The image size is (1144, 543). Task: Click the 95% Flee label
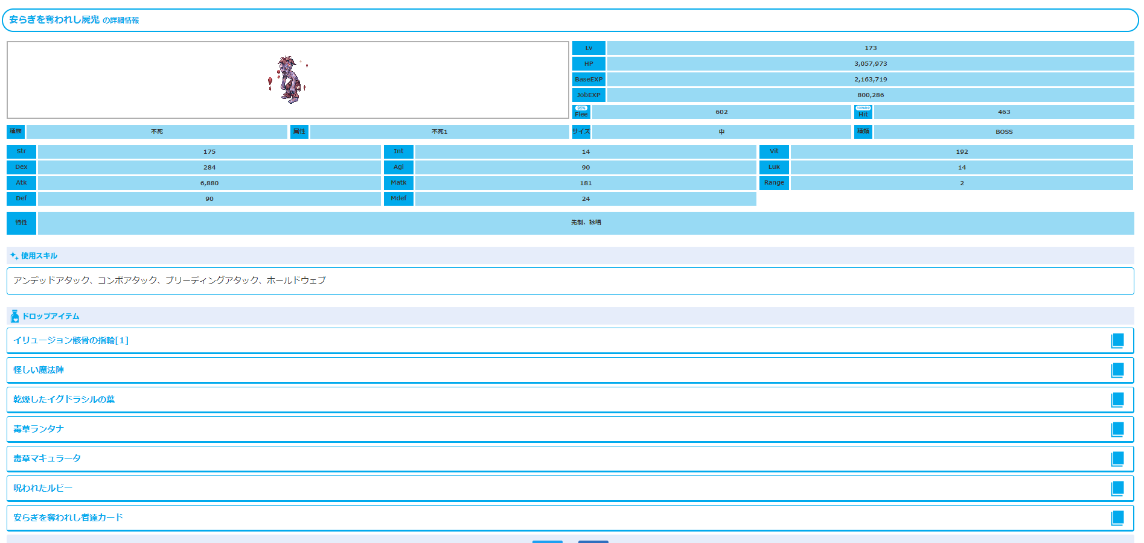click(x=581, y=112)
